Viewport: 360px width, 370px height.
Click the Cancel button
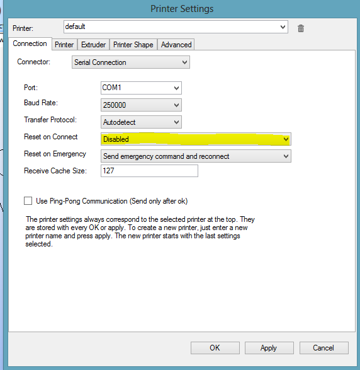point(323,348)
